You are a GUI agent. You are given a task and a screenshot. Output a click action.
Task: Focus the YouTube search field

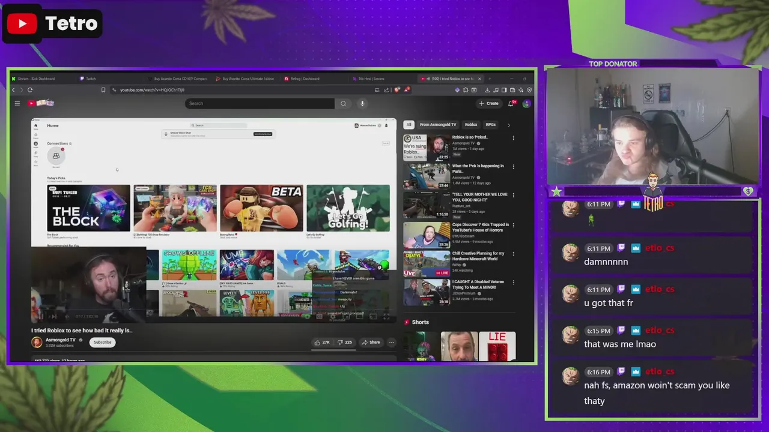pos(260,103)
